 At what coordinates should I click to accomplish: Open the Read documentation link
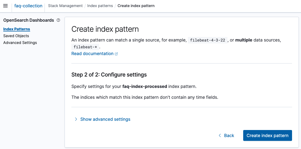(x=92, y=54)
